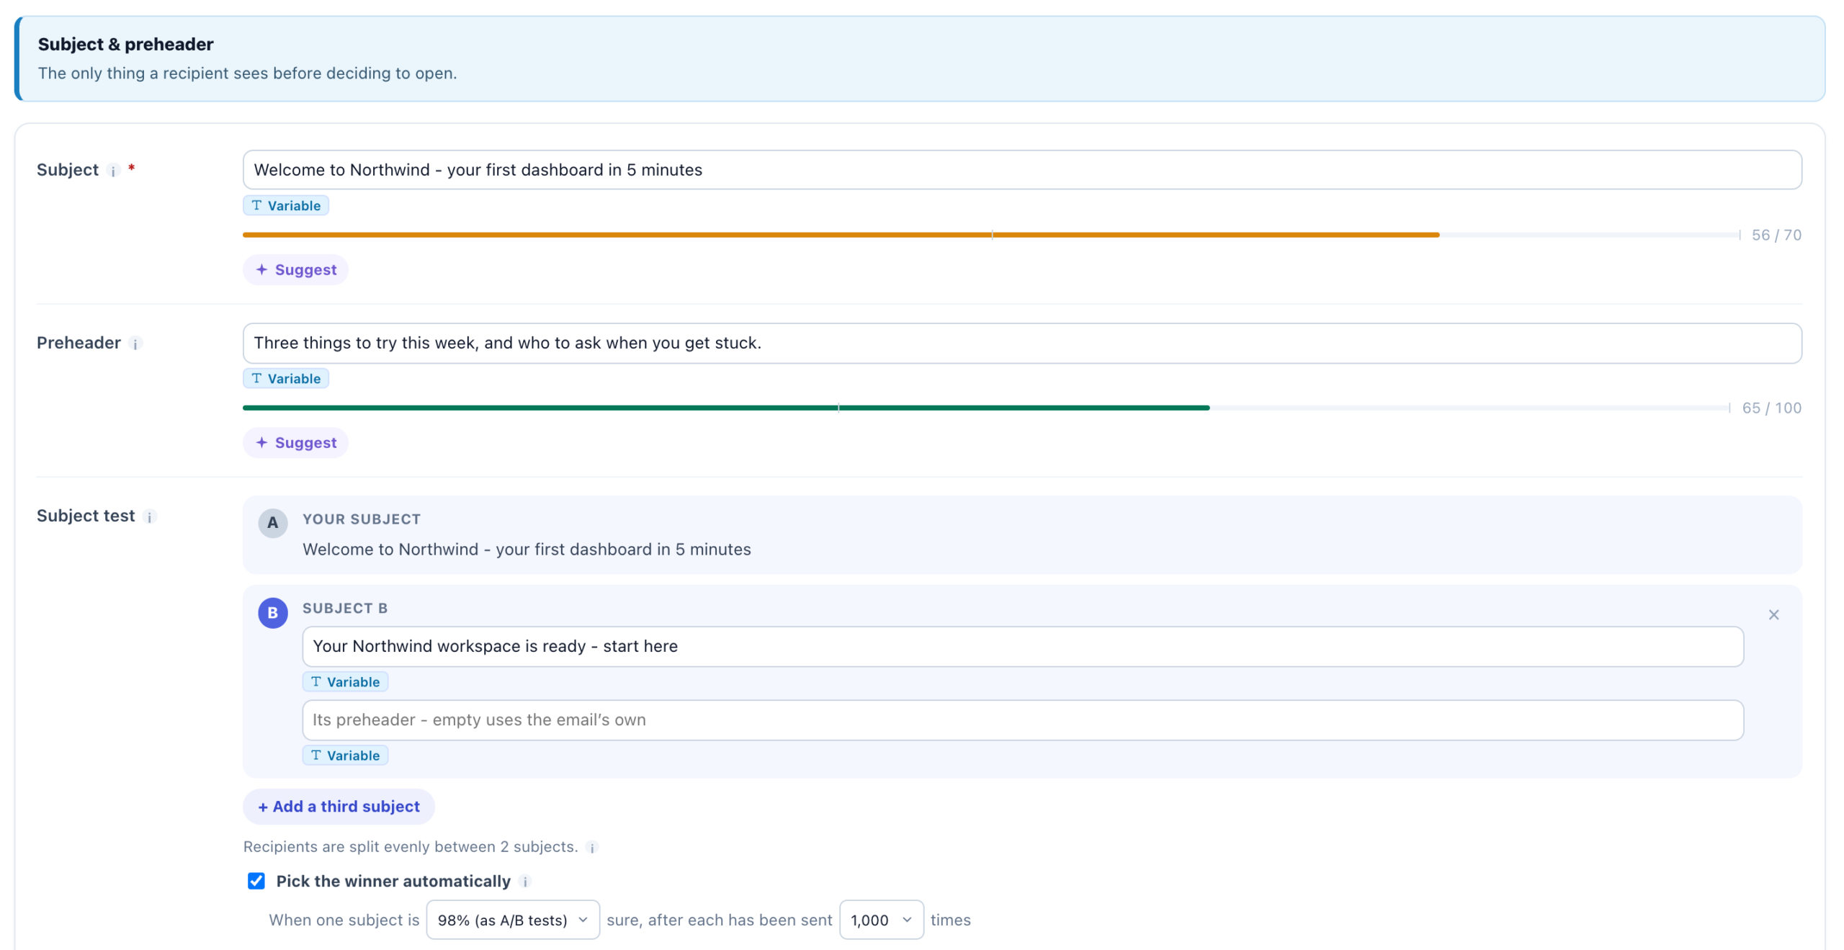Add a third subject
This screenshot has width=1844, height=950.
pyautogui.click(x=339, y=807)
